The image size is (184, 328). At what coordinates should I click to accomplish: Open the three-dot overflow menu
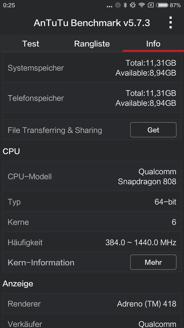tap(170, 22)
